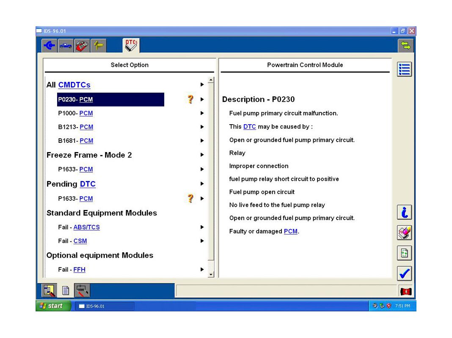Open the menu list icon below the green arrow

pyautogui.click(x=404, y=69)
